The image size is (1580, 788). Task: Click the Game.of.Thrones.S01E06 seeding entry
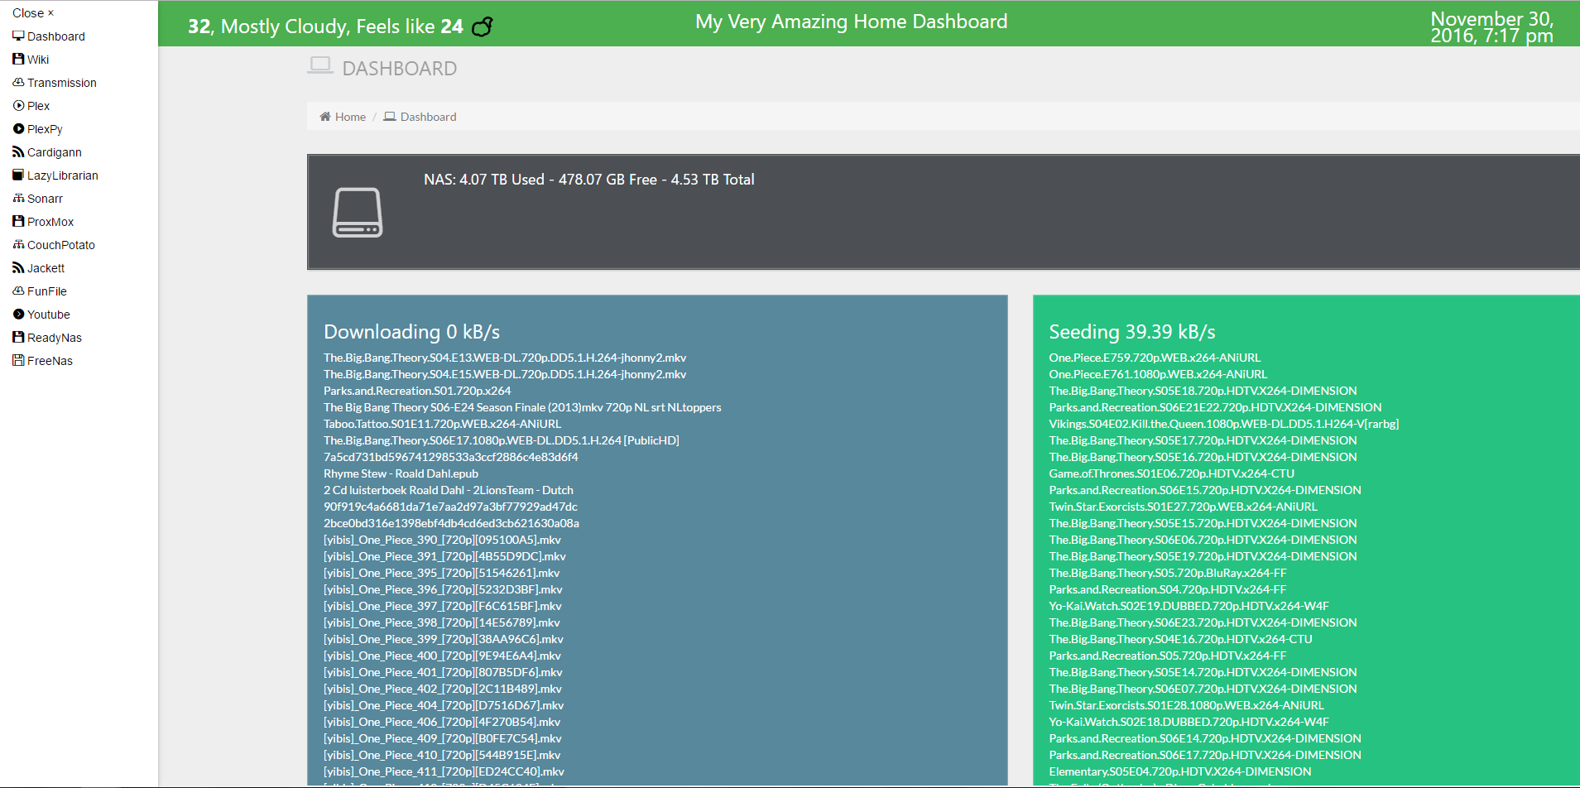coord(1171,473)
